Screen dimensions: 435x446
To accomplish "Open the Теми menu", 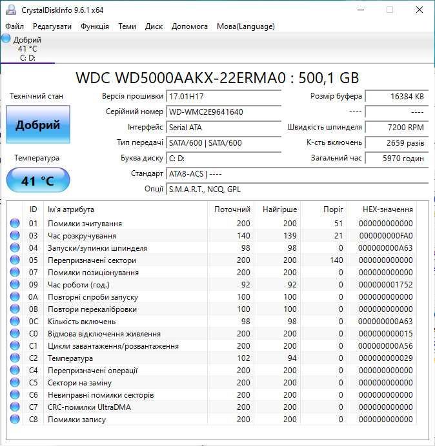I will click(127, 26).
